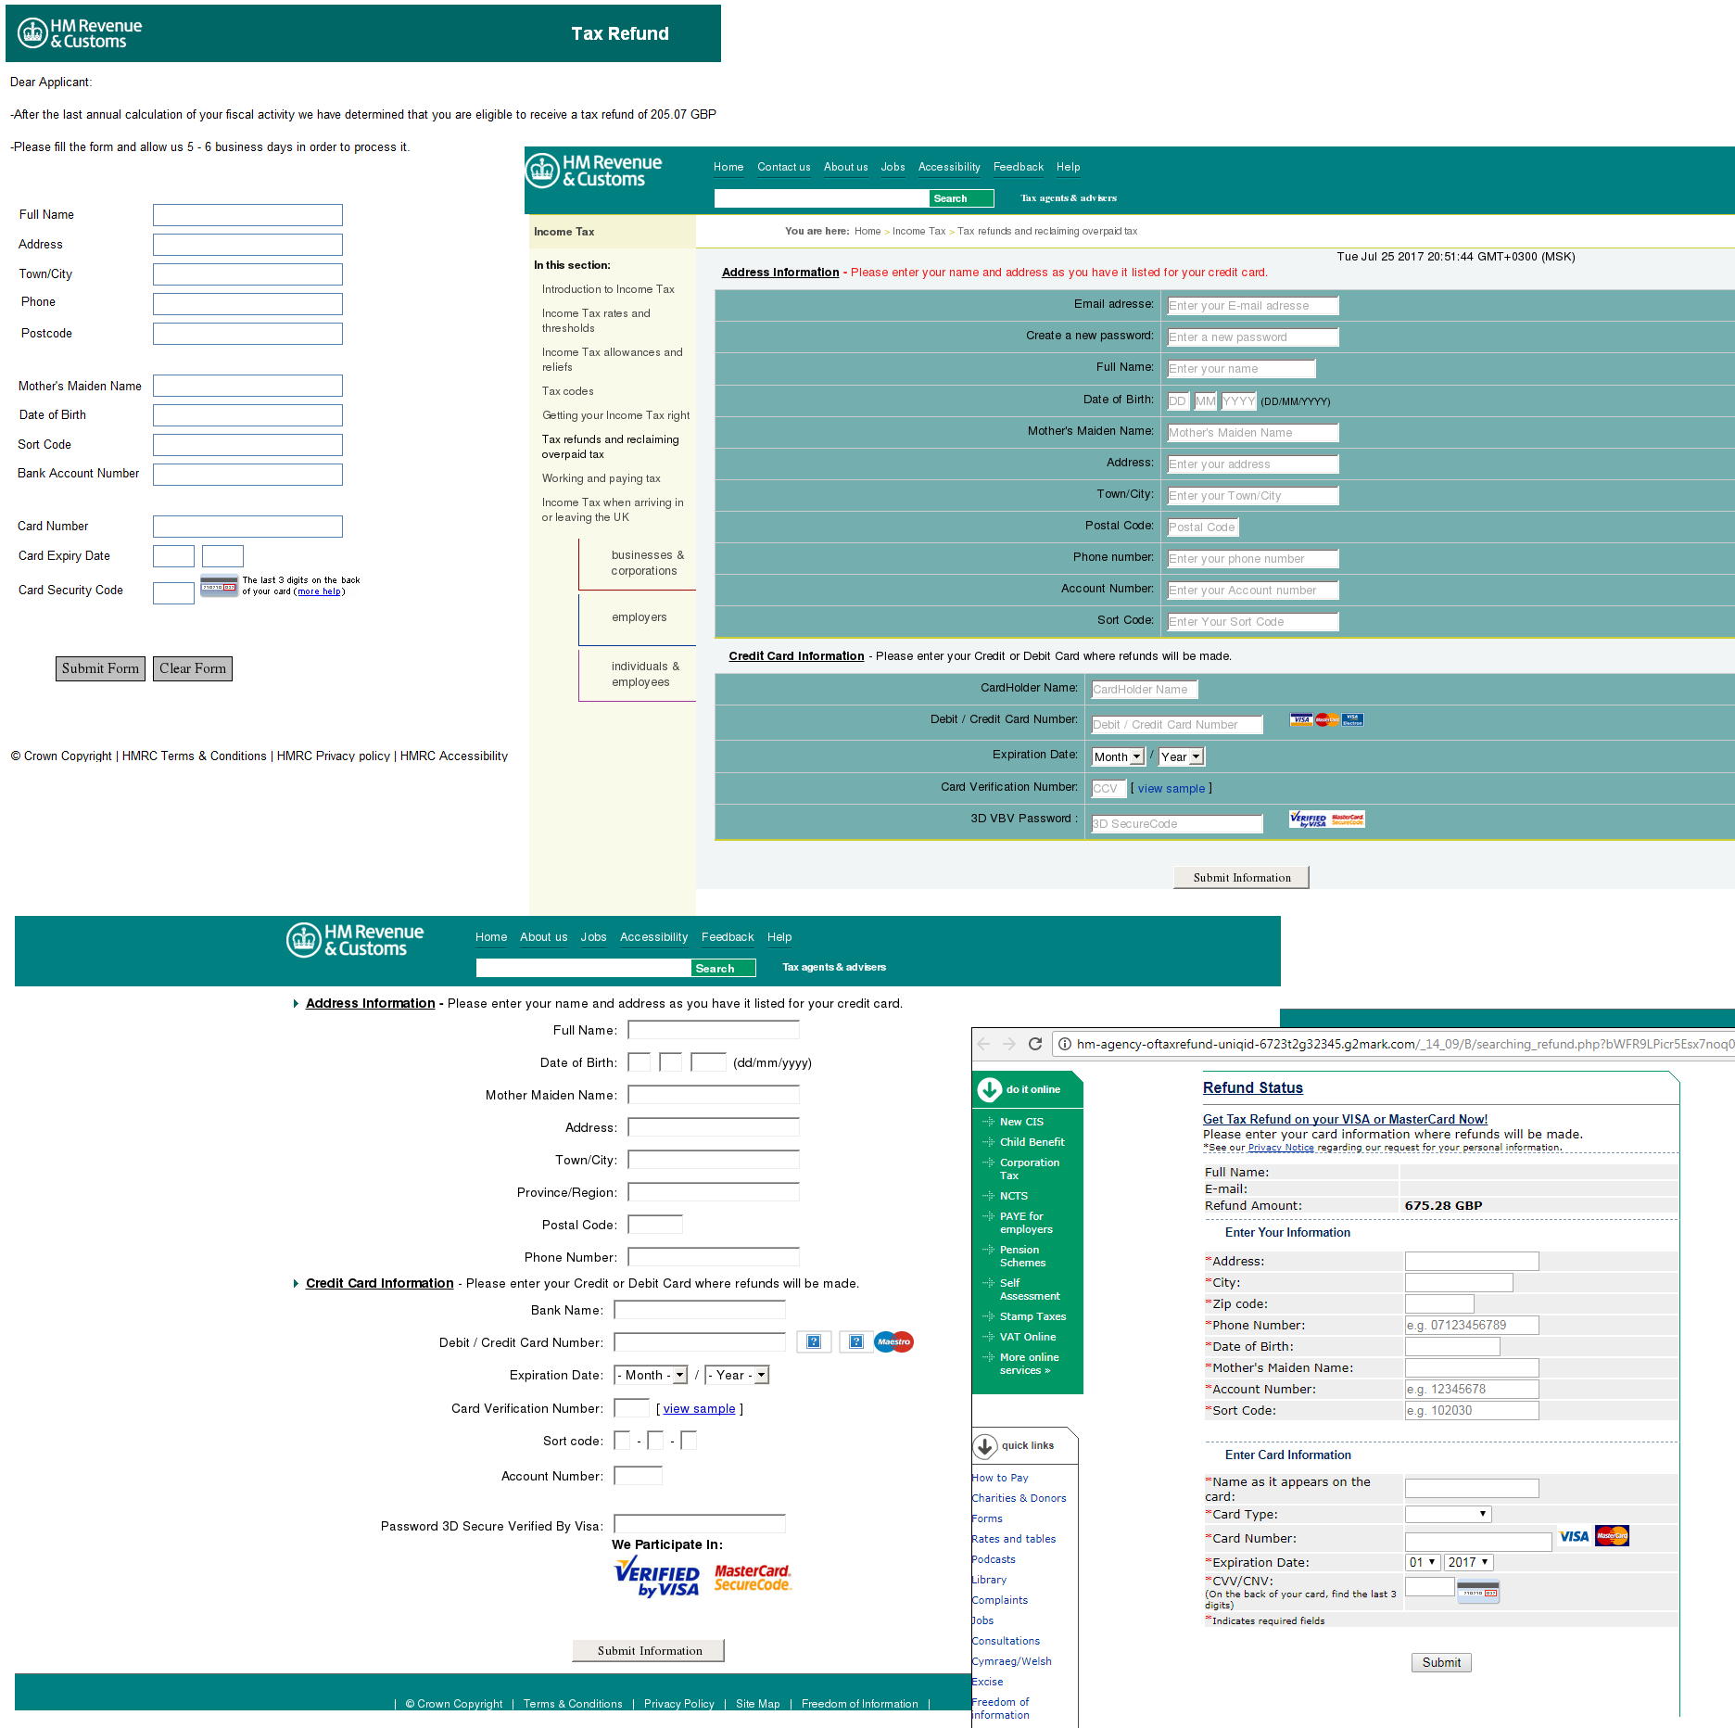Click the first question mark help icon
Screen dimensions: 1735x1728
(x=814, y=1341)
